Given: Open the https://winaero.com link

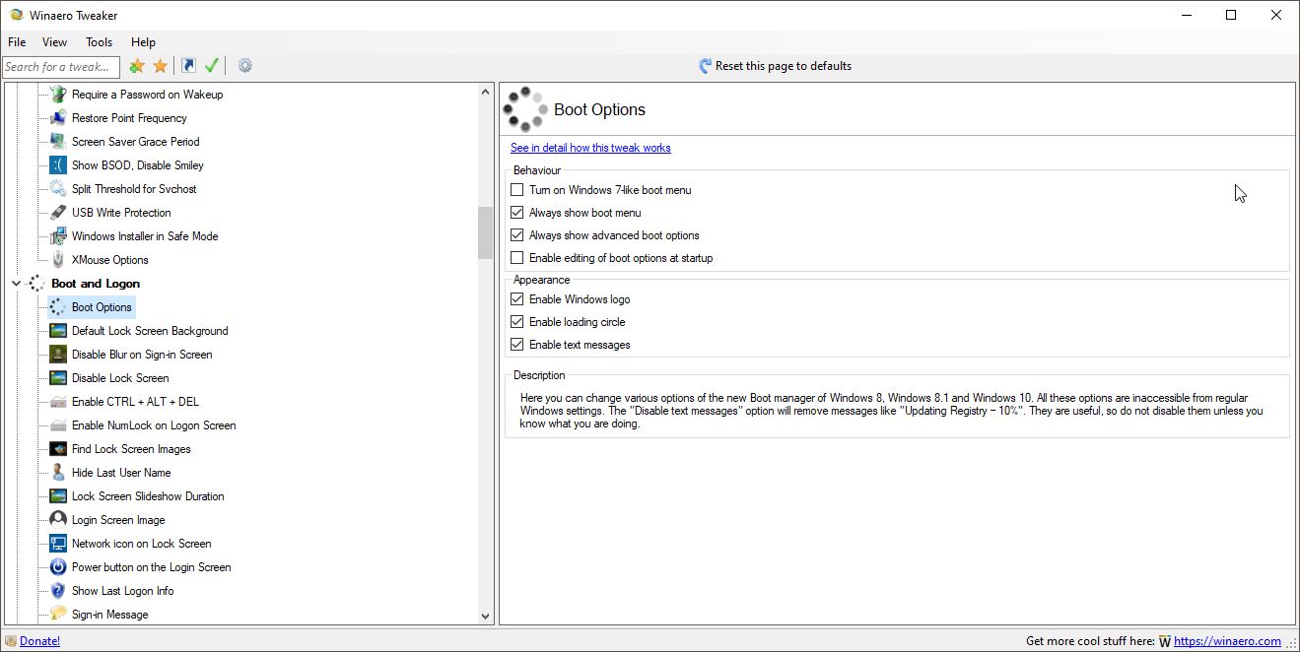Looking at the screenshot, I should coord(1227,641).
